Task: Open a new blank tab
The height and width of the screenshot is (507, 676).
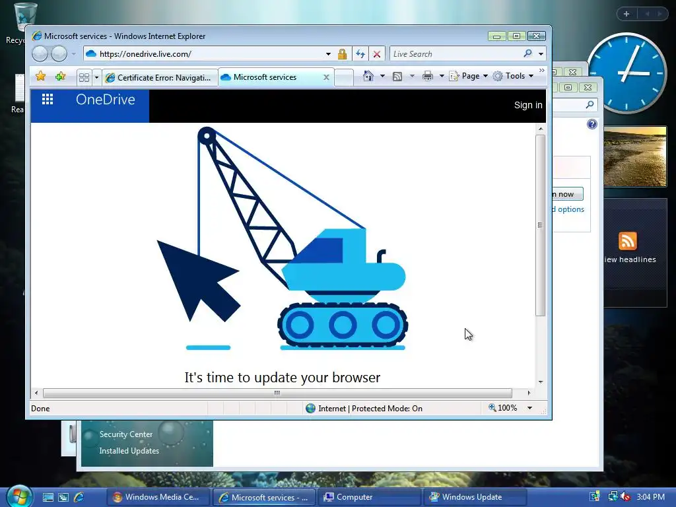Action: [344, 78]
